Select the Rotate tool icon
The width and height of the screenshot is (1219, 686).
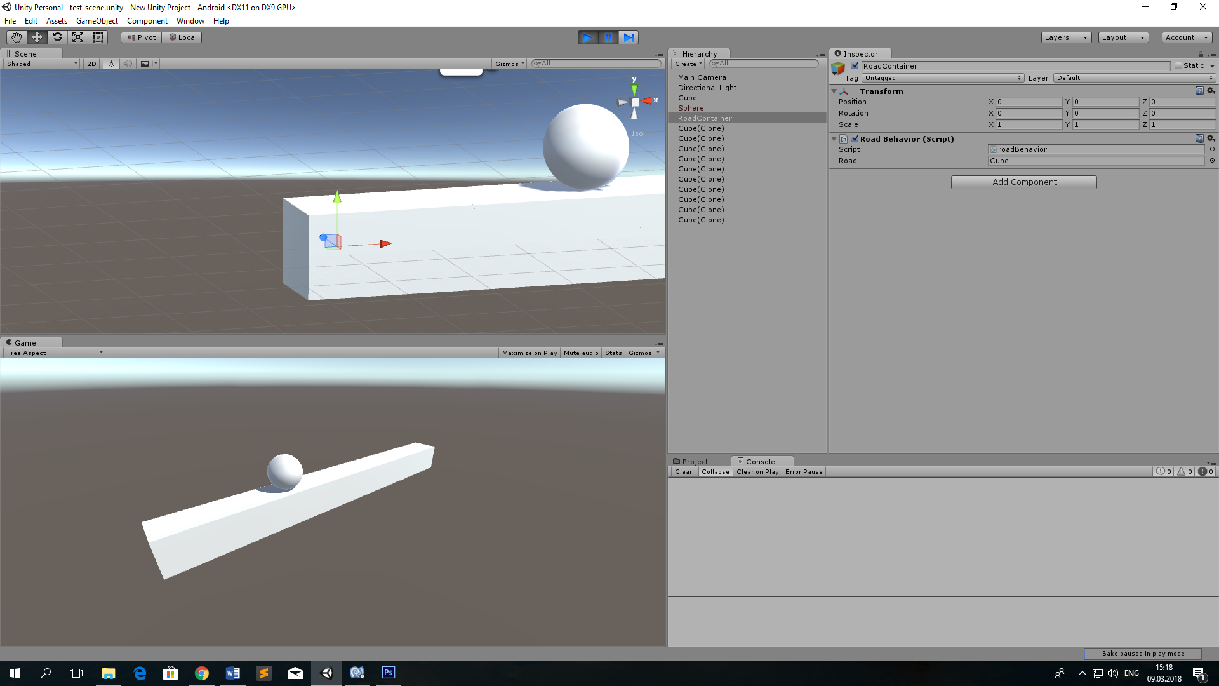click(x=57, y=37)
